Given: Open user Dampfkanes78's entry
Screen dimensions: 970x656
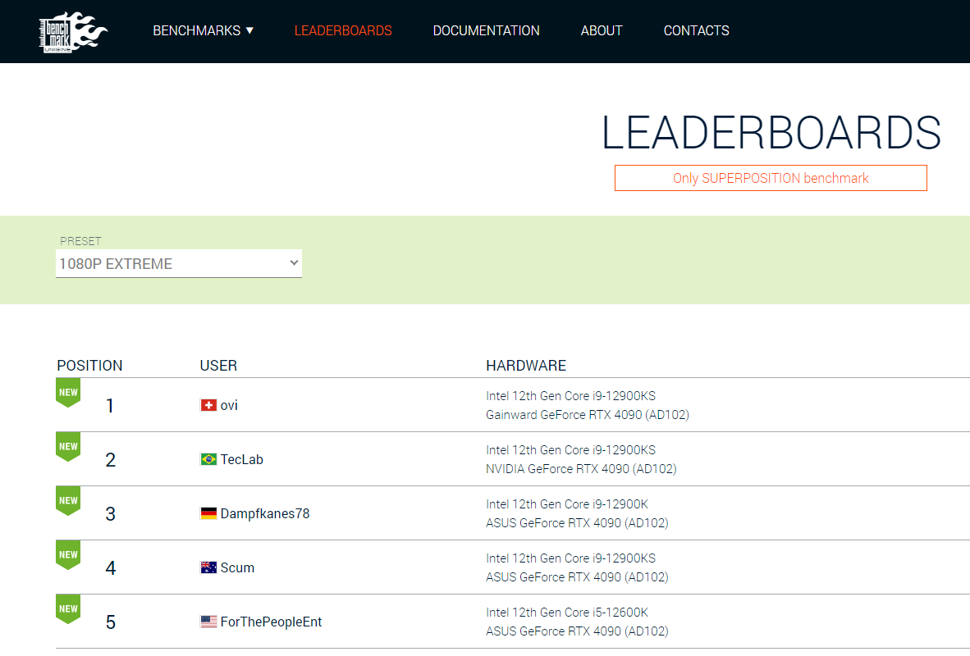Looking at the screenshot, I should (265, 514).
